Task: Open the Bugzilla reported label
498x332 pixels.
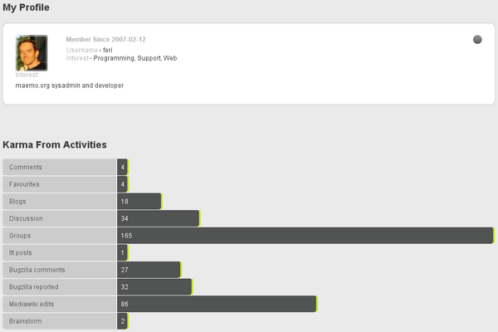Action: click(x=36, y=287)
